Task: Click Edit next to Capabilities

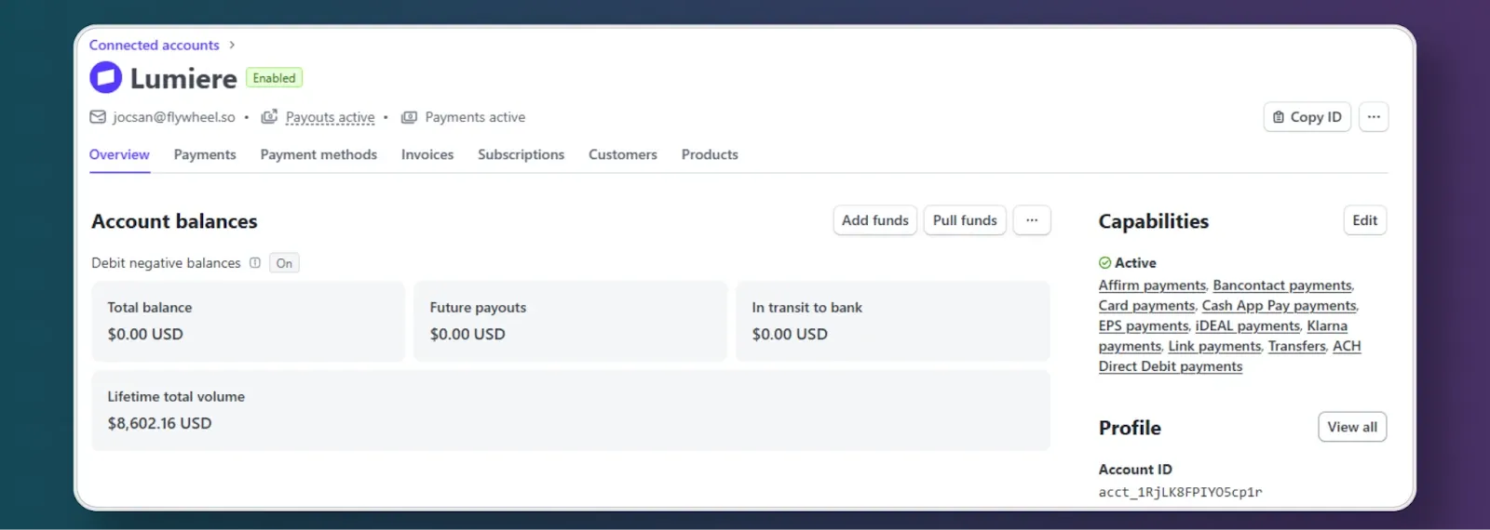Action: [1364, 220]
